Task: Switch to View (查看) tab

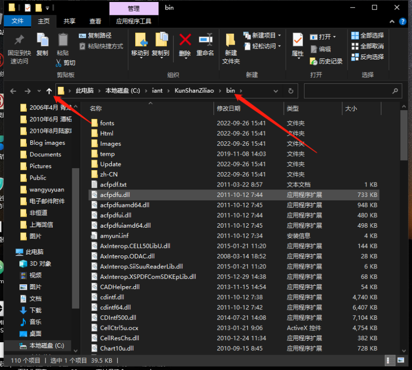Action: point(95,21)
